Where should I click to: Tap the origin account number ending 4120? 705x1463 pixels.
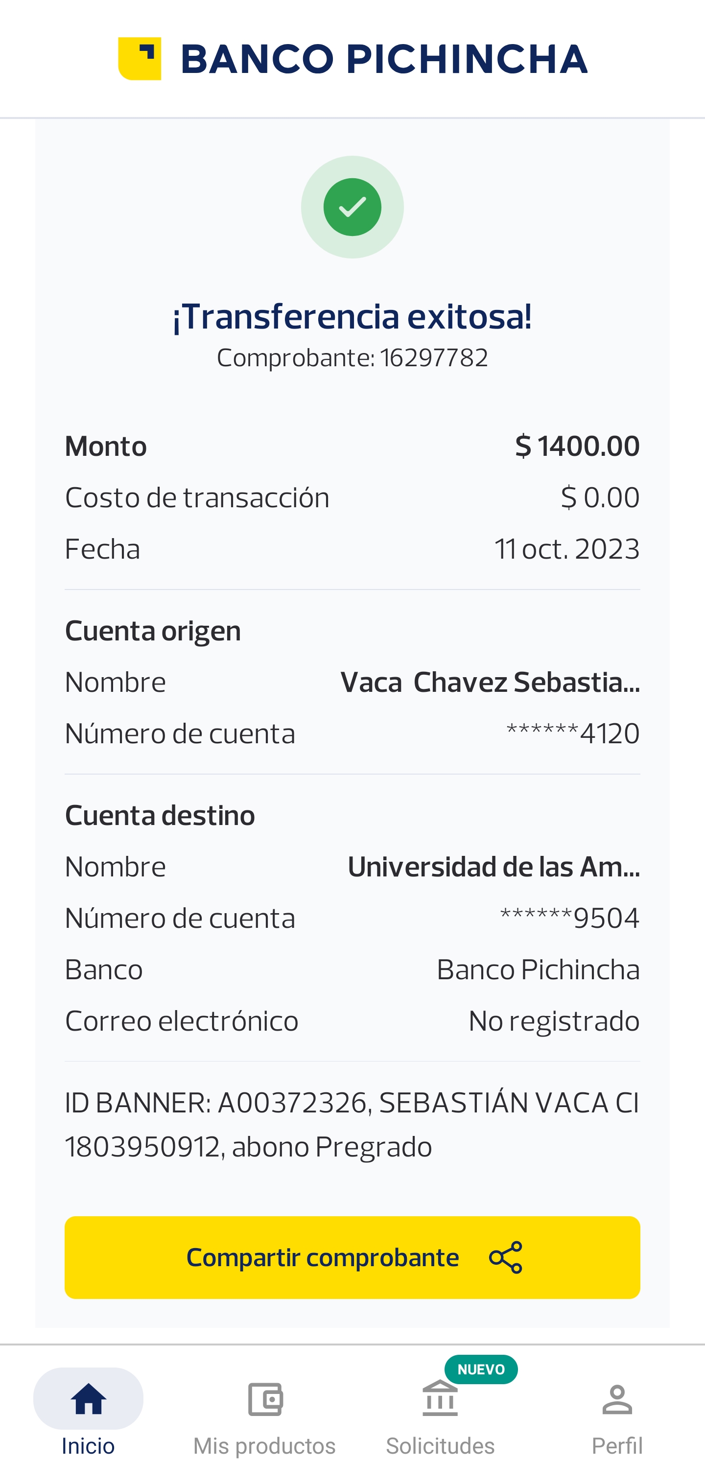pos(573,733)
